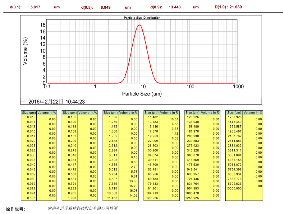This screenshot has width=284, height=214.
Task: Click the last table's Volume In % header
Action: pyautogui.click(x=253, y=113)
